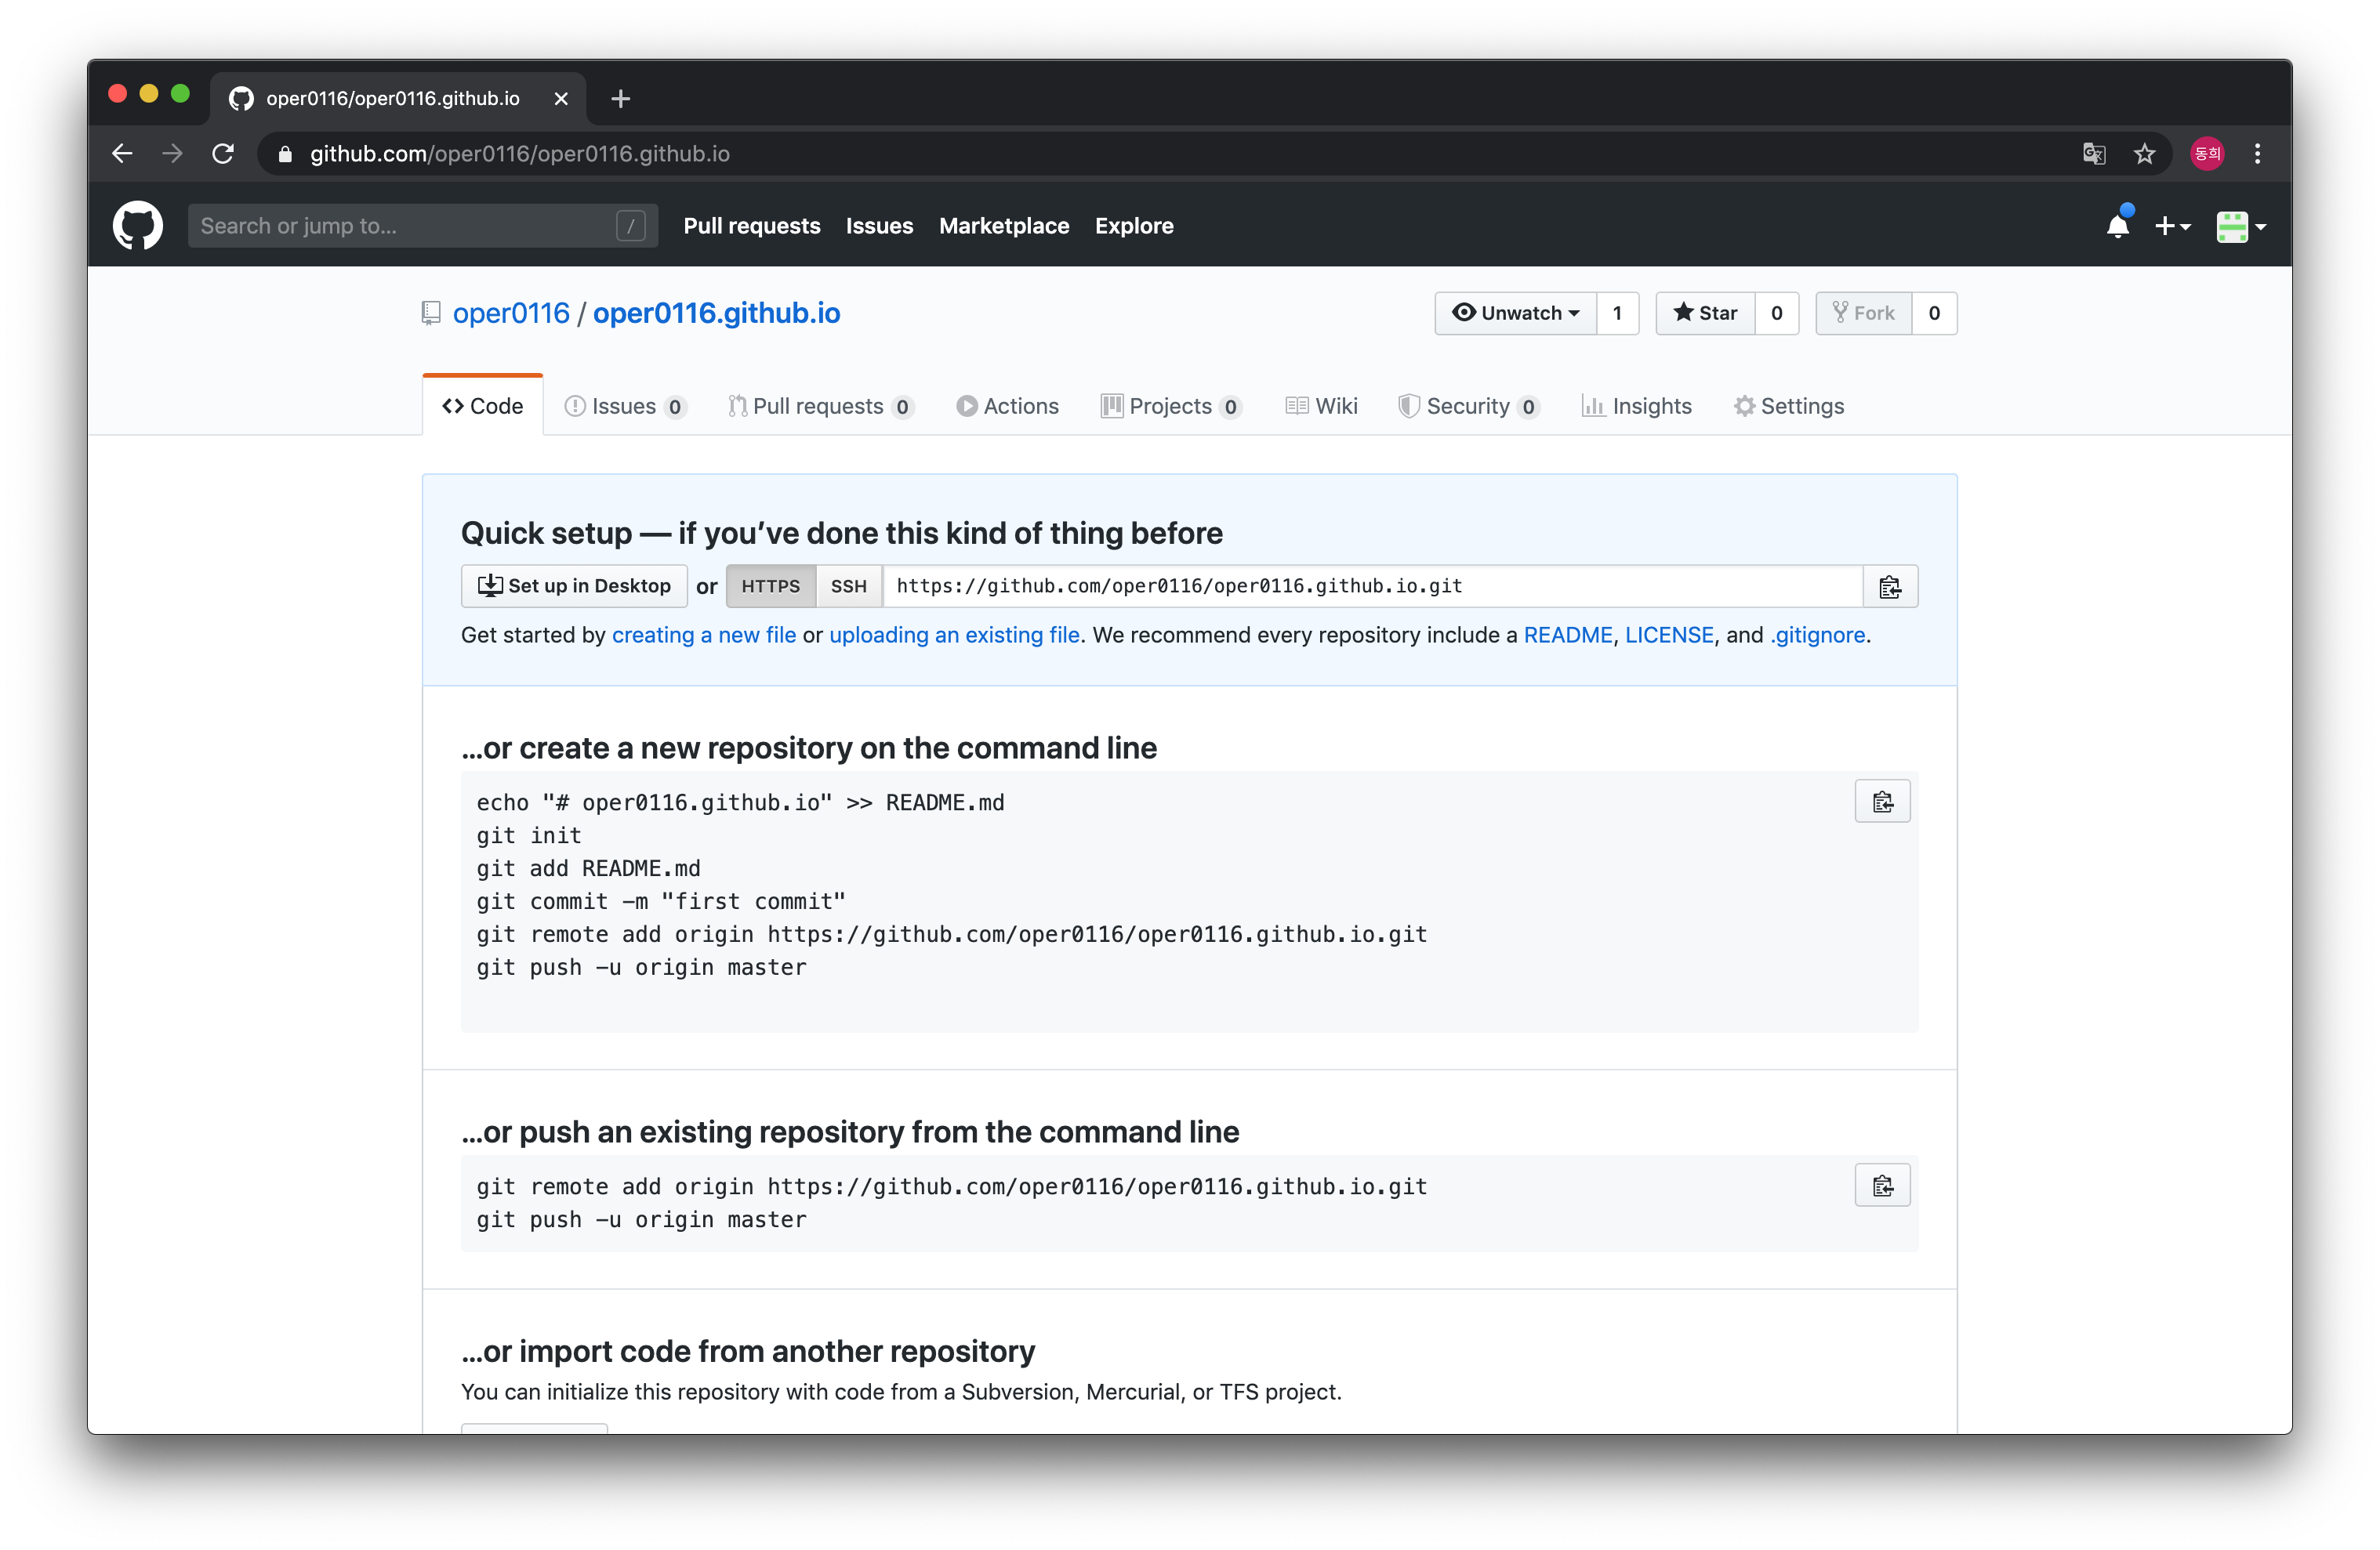This screenshot has width=2380, height=1550.
Task: Go forward with the browser forward arrow
Action: pyautogui.click(x=172, y=154)
